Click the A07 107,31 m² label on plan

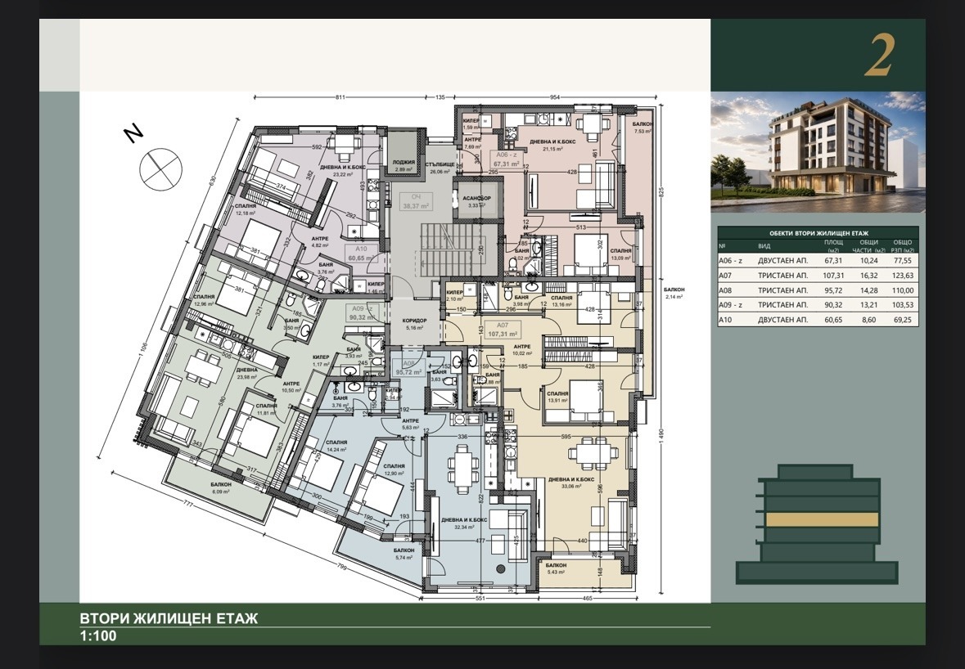tap(503, 330)
